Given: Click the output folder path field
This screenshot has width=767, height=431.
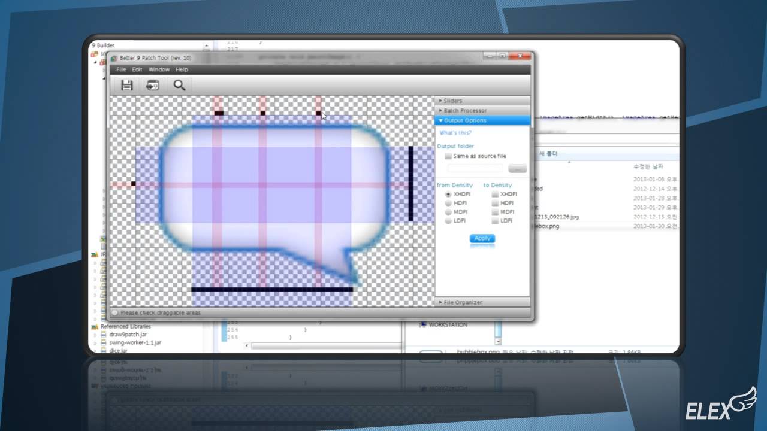Looking at the screenshot, I should [x=475, y=168].
